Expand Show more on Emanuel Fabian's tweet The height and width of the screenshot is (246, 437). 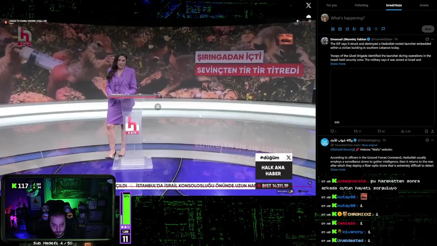pos(338,64)
